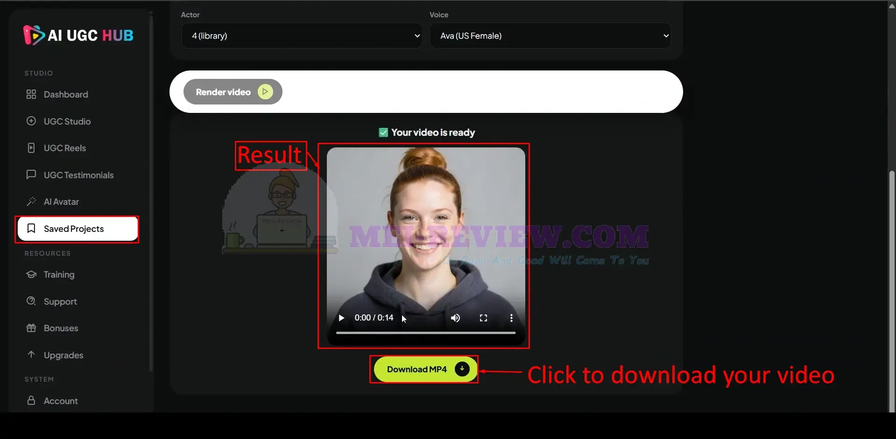The width and height of the screenshot is (896, 439).
Task: Open the Account label under System
Action: 61,401
